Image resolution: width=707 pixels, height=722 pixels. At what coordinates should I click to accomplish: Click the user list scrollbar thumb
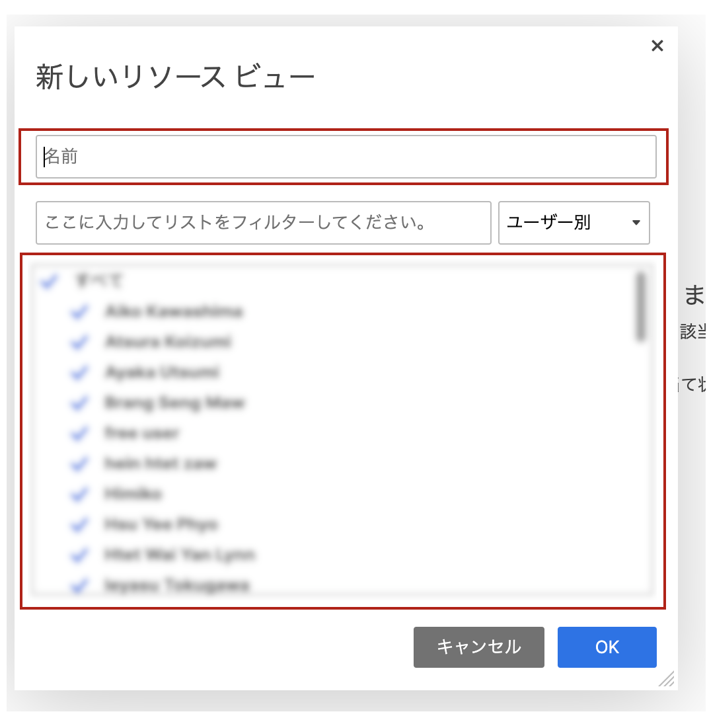tap(640, 307)
